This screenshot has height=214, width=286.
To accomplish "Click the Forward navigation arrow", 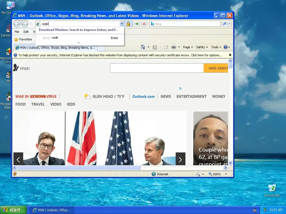I will 25,24.
